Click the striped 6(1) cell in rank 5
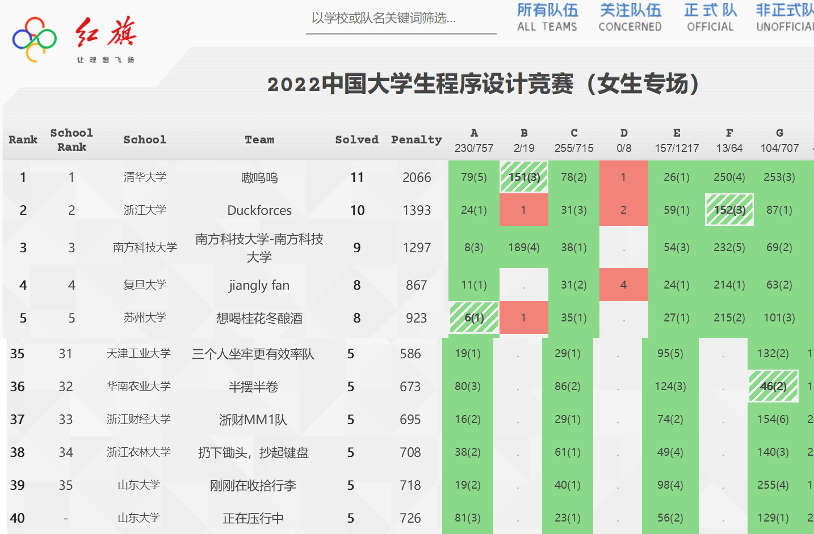This screenshot has width=814, height=534. coord(474,317)
